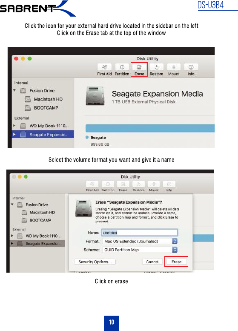This screenshot has width=238, height=331.
Task: Click Seagate Expansion Media disk icon in upper window
Action: (x=95, y=96)
